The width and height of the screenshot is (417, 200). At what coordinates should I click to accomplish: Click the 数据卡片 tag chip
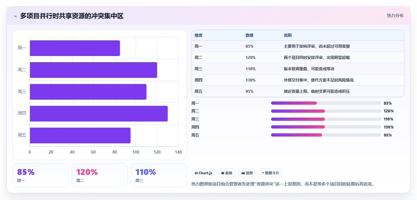271,173
